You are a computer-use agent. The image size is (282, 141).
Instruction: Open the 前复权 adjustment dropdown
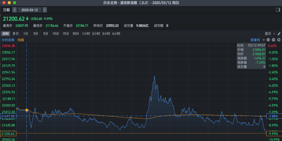click(257, 40)
